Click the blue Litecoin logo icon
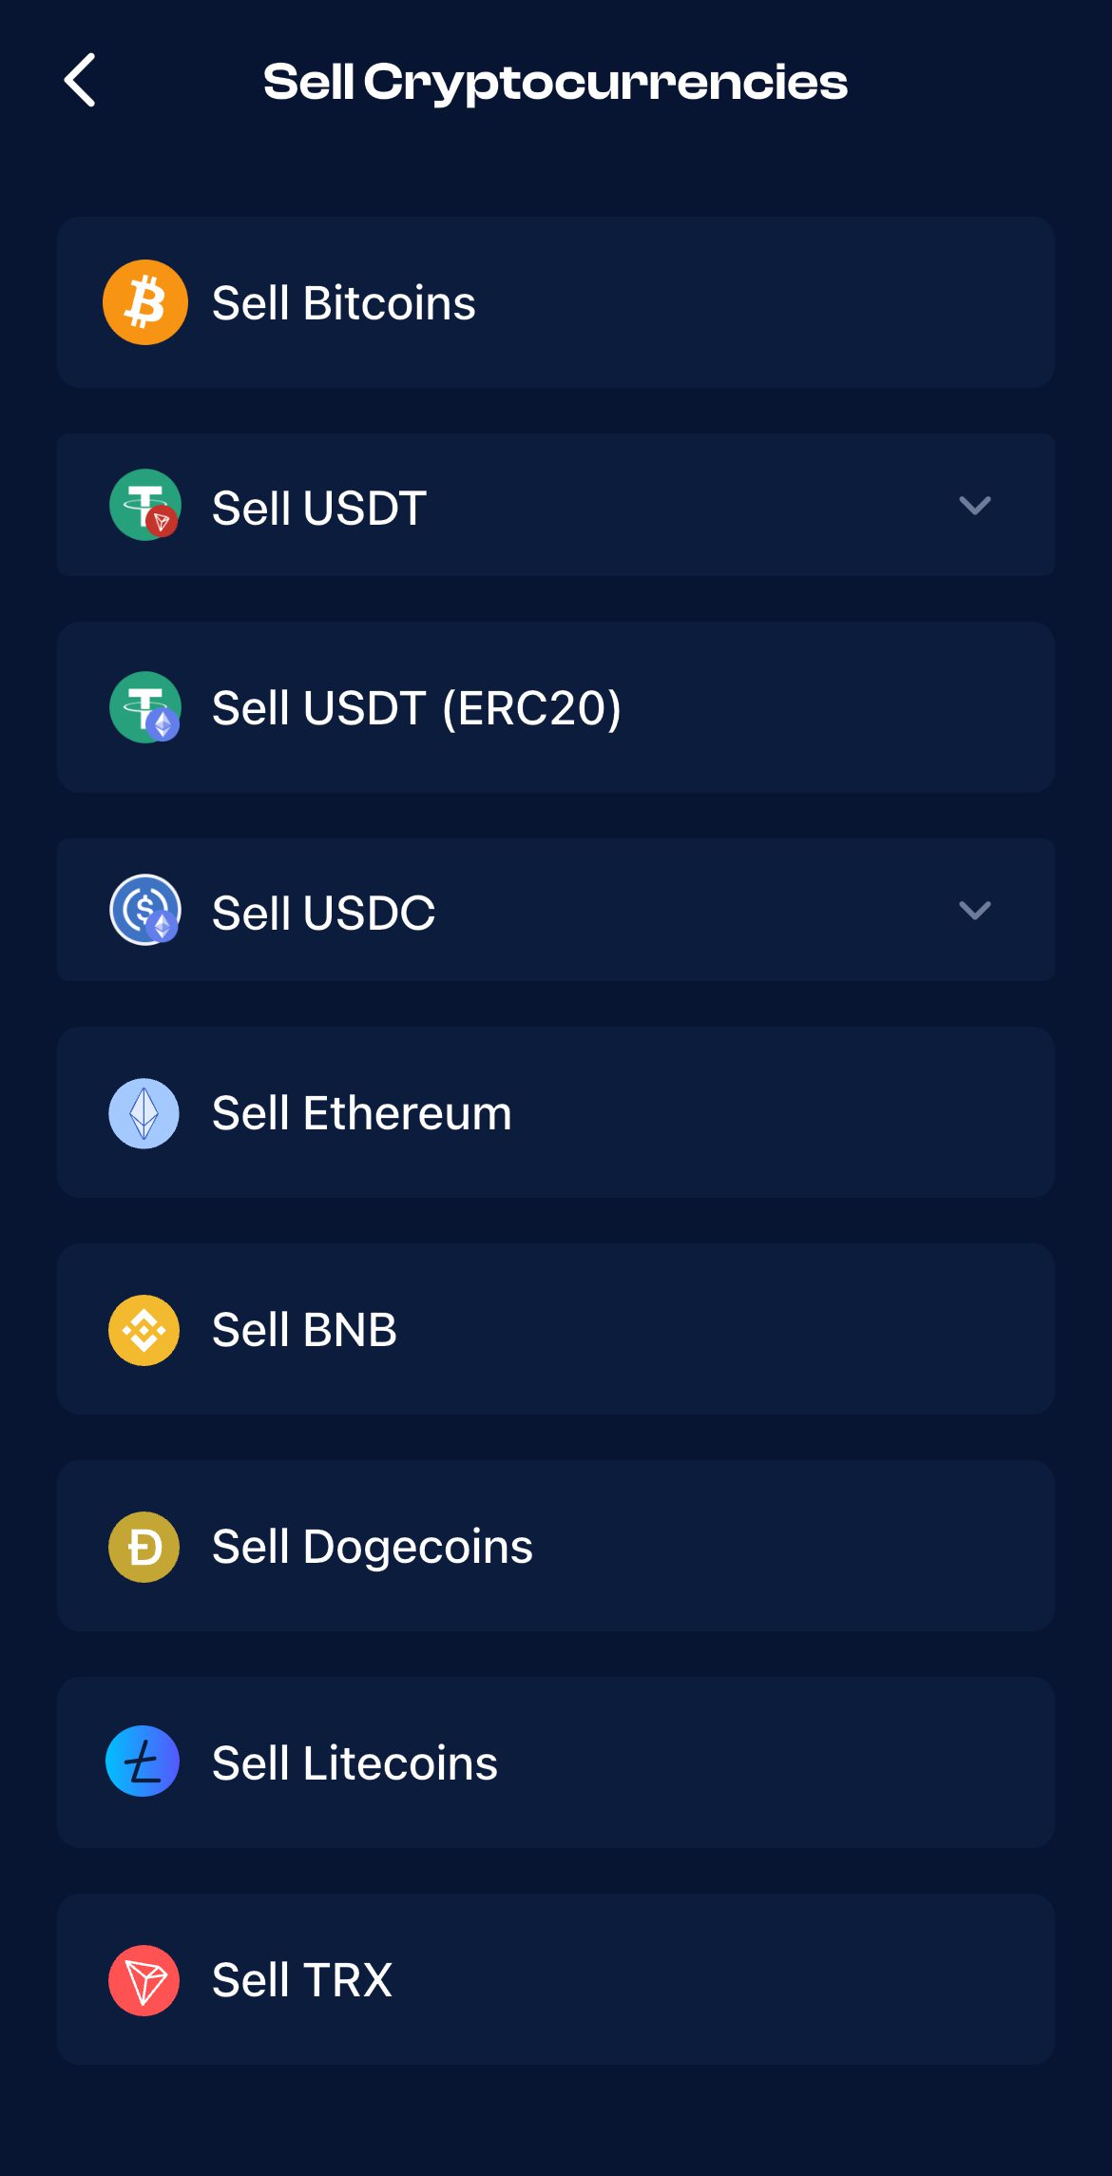Screen dimensions: 1112x2176 (x=144, y=1762)
